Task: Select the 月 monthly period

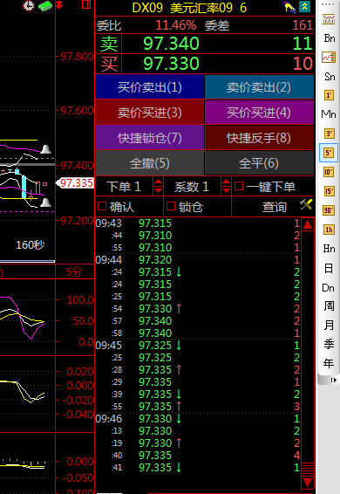Action: click(x=329, y=325)
